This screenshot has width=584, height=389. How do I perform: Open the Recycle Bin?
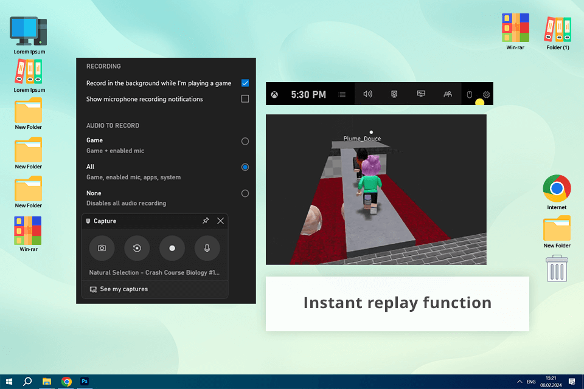(x=557, y=269)
